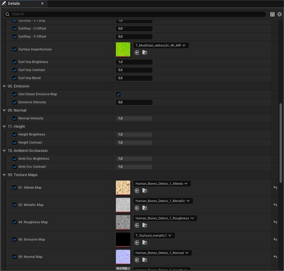Toggle SurfImp - U Offset override checkbox
The width and height of the screenshot is (284, 271).
point(15,28)
